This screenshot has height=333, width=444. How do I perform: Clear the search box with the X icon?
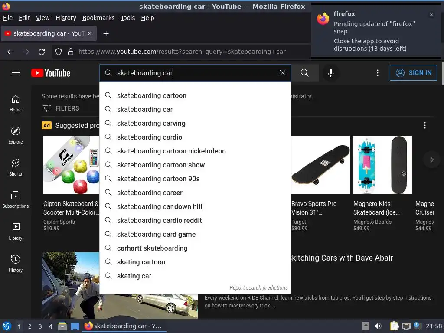(282, 73)
